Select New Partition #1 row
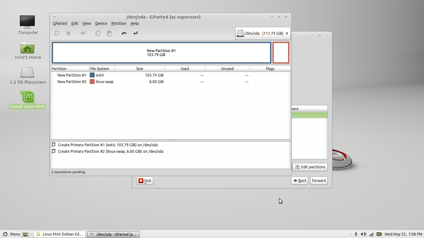424x238 pixels. [170, 75]
